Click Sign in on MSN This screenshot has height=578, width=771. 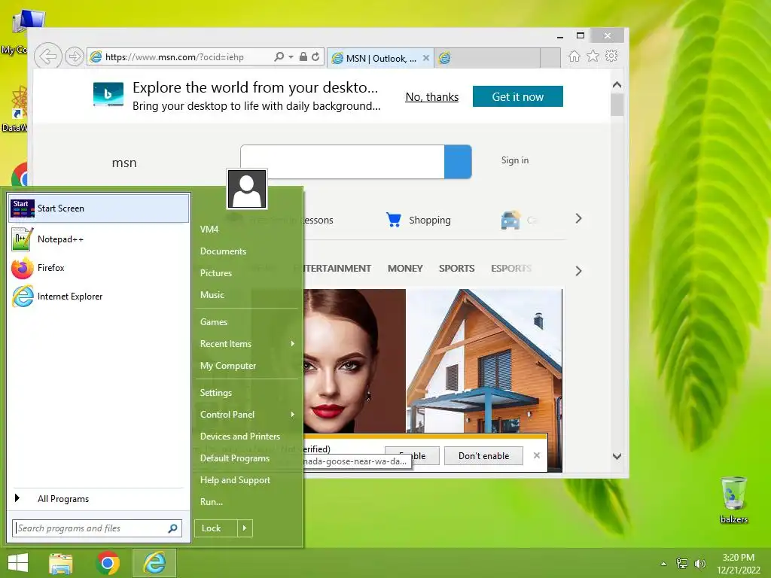pyautogui.click(x=515, y=160)
